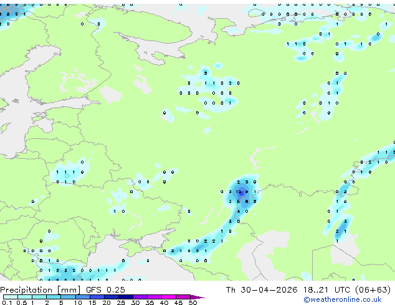The image size is (395, 305).
Task: Click the '10' legend scale label
Action: click(x=78, y=303)
